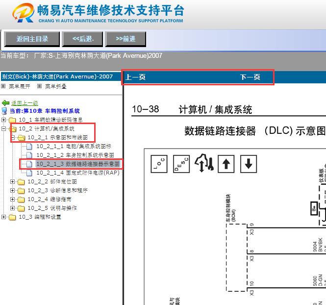This screenshot has width=326, height=305.
Task: Click the DESC description icon in diagram
Action: [x=181, y=164]
